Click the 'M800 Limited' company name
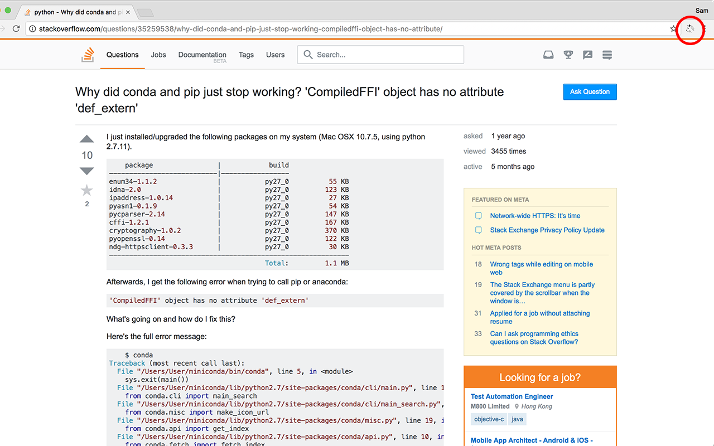The height and width of the screenshot is (446, 714). point(490,406)
